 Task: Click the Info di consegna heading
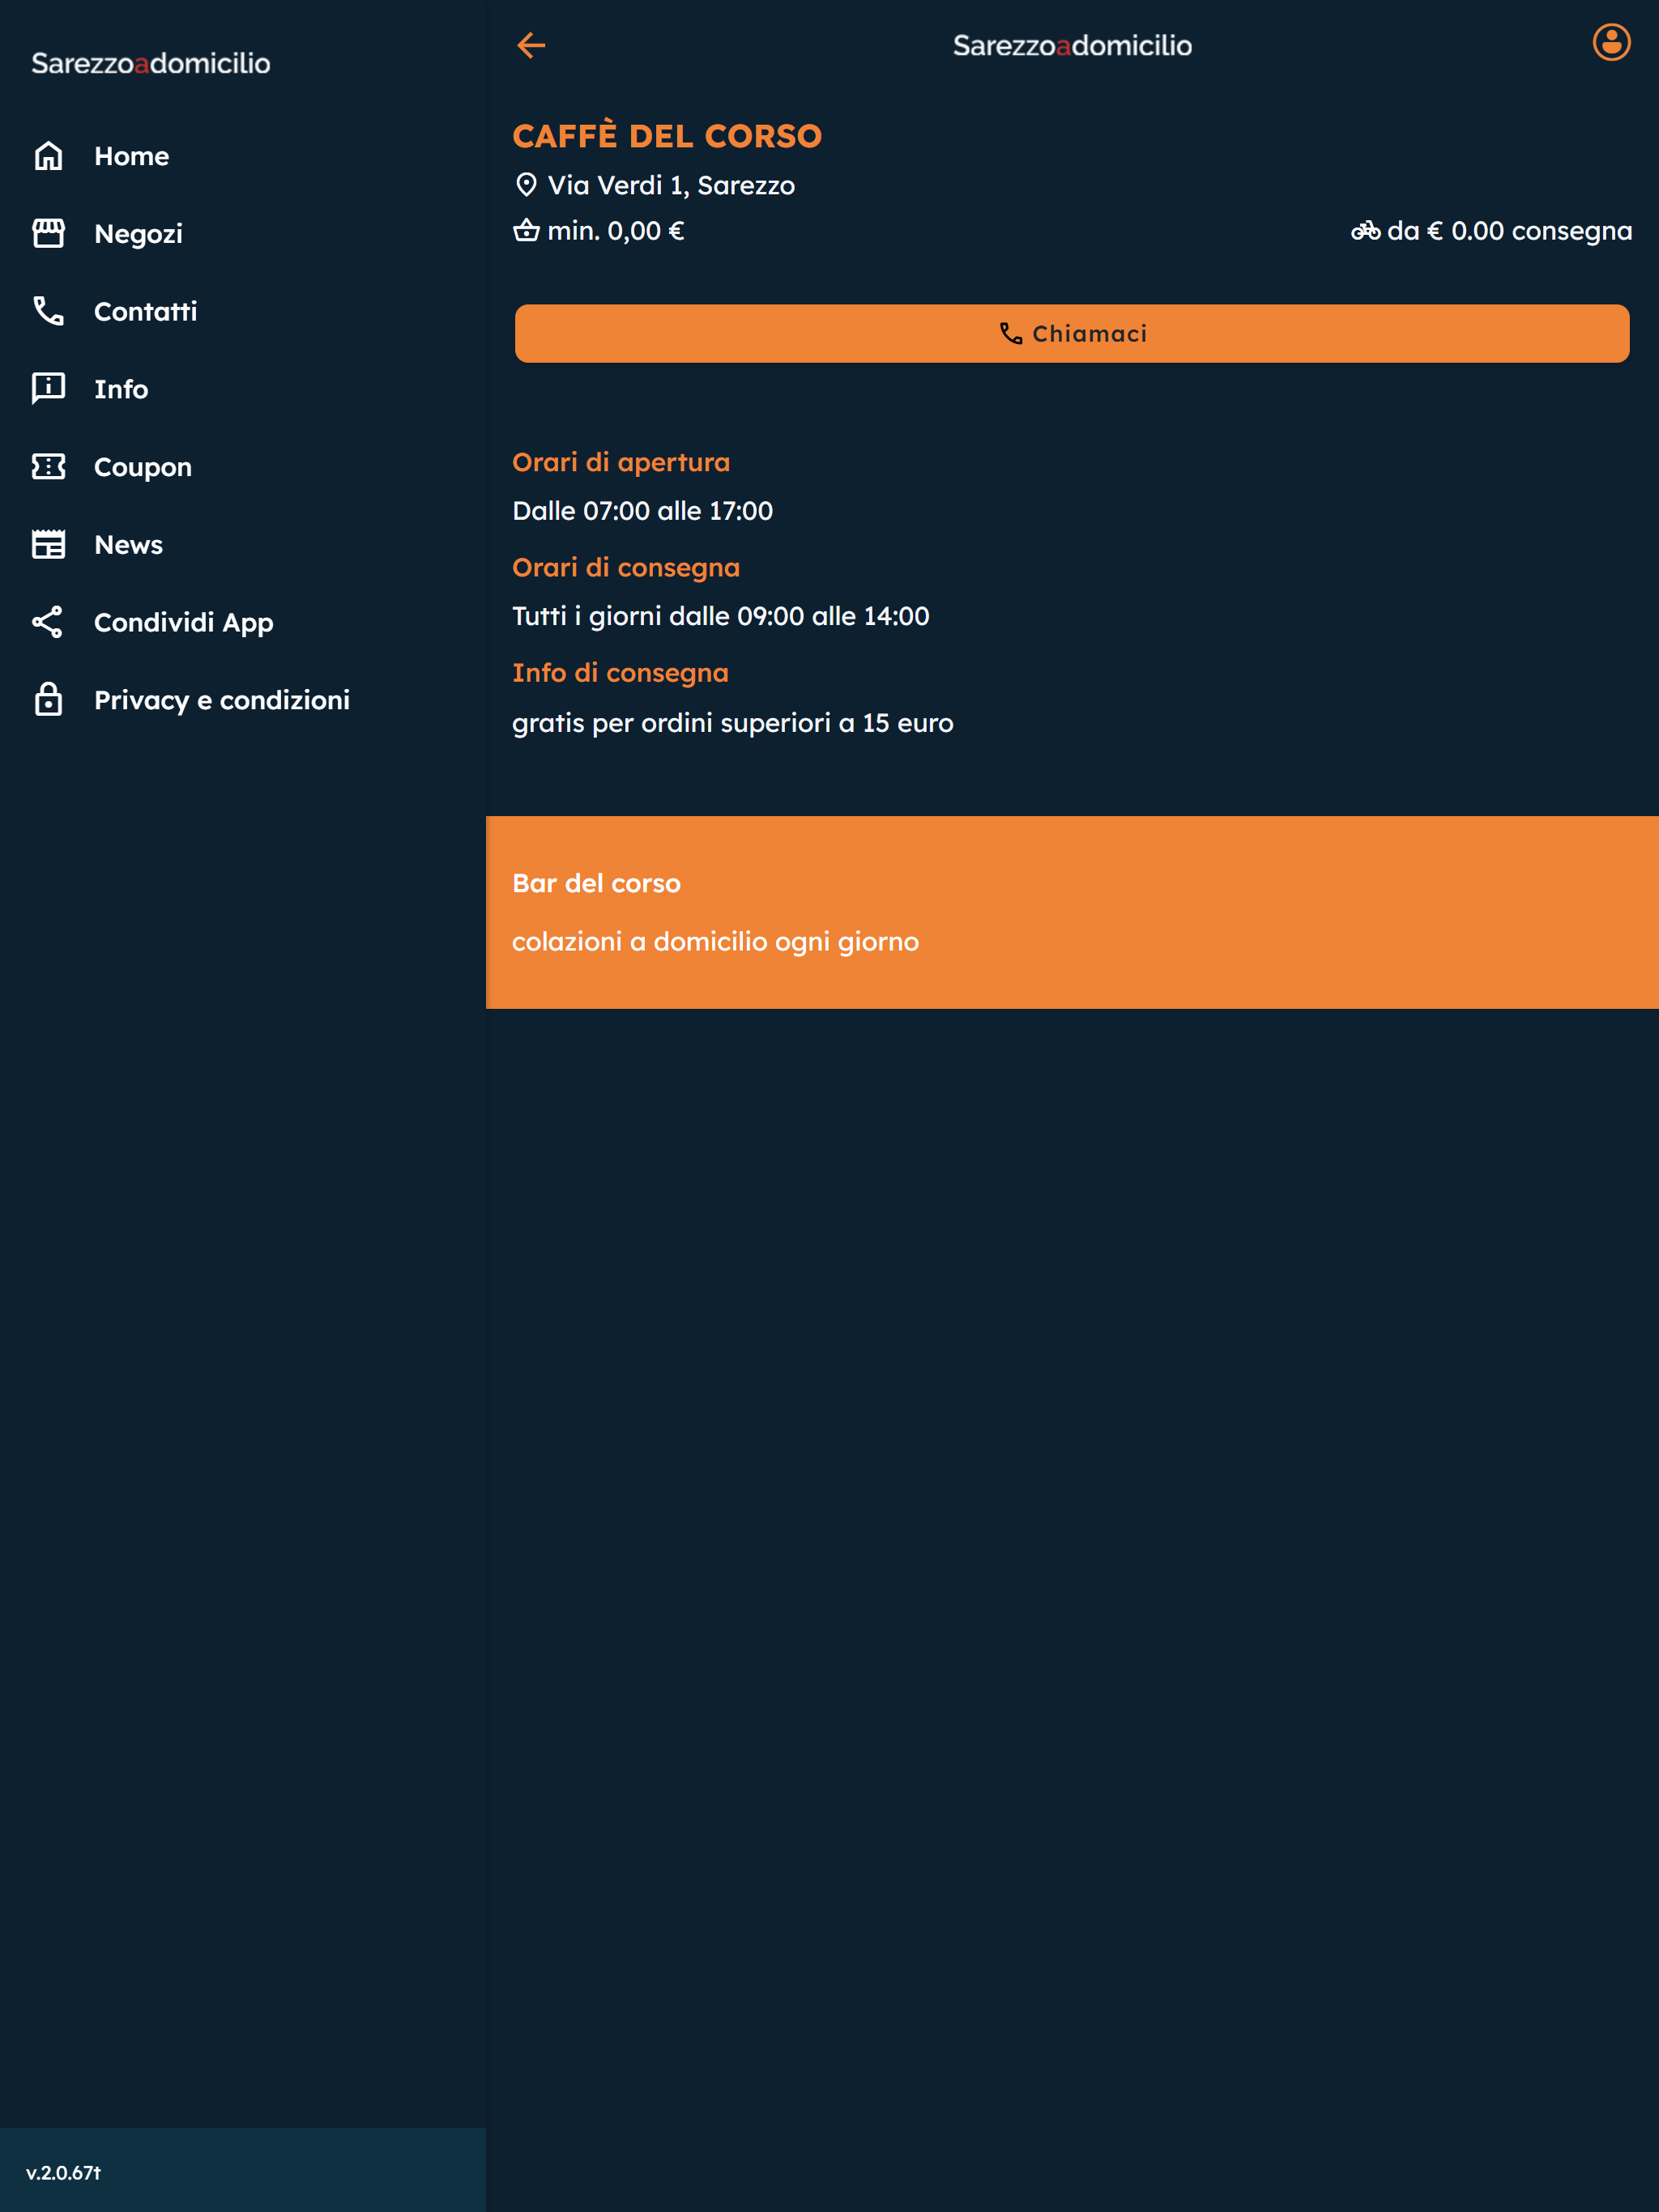621,673
